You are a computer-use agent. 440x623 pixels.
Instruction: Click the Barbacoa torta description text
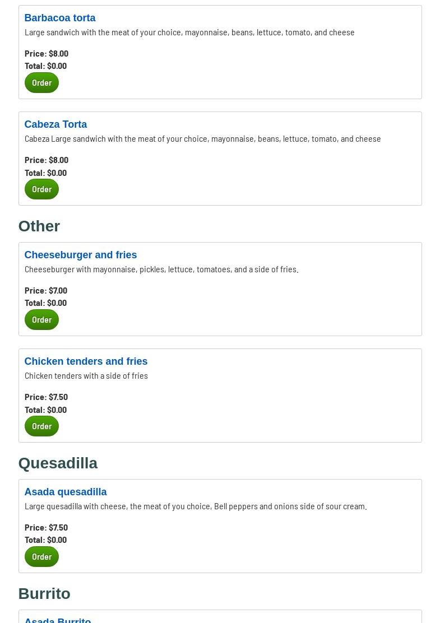tap(189, 32)
